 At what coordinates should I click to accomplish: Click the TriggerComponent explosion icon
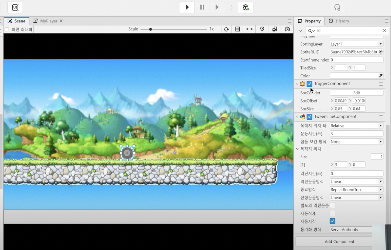(x=303, y=84)
